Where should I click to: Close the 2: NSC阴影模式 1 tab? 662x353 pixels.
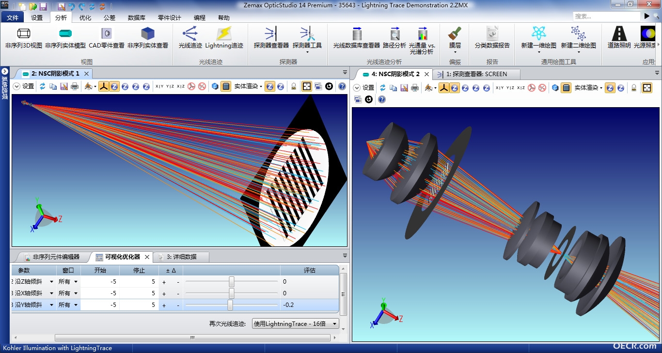[x=86, y=74]
